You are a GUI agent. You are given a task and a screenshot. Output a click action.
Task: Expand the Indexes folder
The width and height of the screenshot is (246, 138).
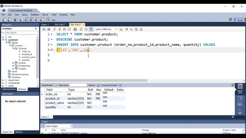13,63
